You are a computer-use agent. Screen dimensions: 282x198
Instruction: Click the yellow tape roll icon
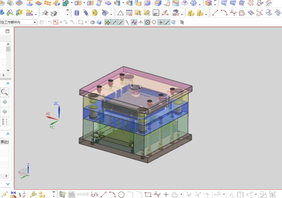95,13
